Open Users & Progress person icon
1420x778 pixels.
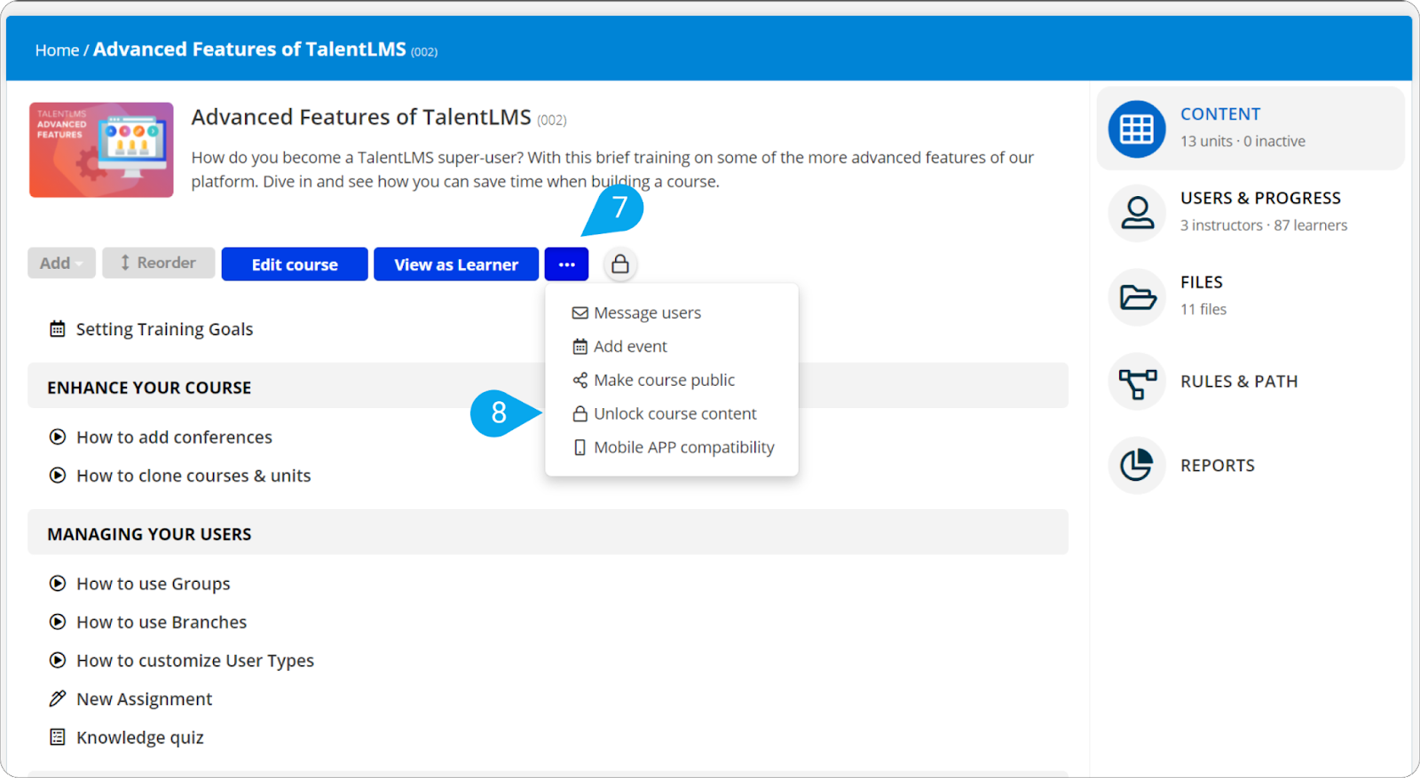tap(1136, 213)
